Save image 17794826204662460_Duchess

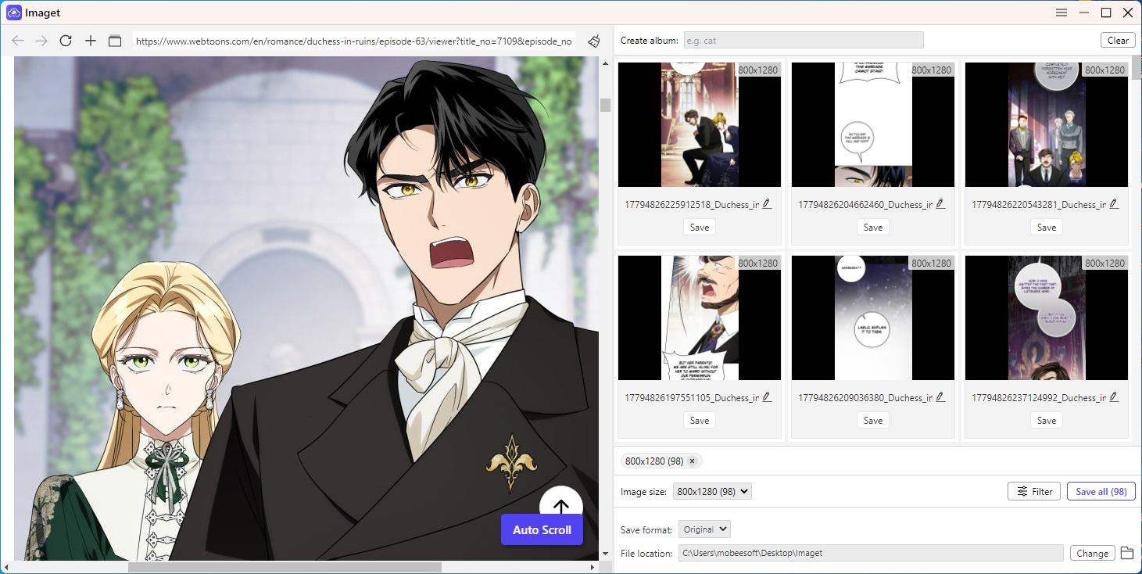click(x=873, y=227)
